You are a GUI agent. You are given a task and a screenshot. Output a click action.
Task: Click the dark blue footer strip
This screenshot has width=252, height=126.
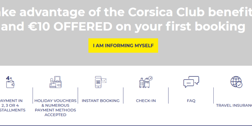126,126
